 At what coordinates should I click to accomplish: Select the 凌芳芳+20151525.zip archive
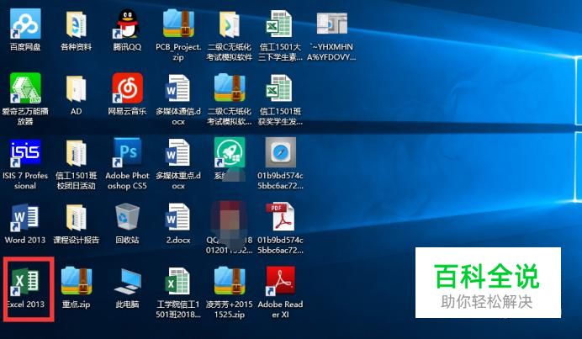[x=230, y=282]
